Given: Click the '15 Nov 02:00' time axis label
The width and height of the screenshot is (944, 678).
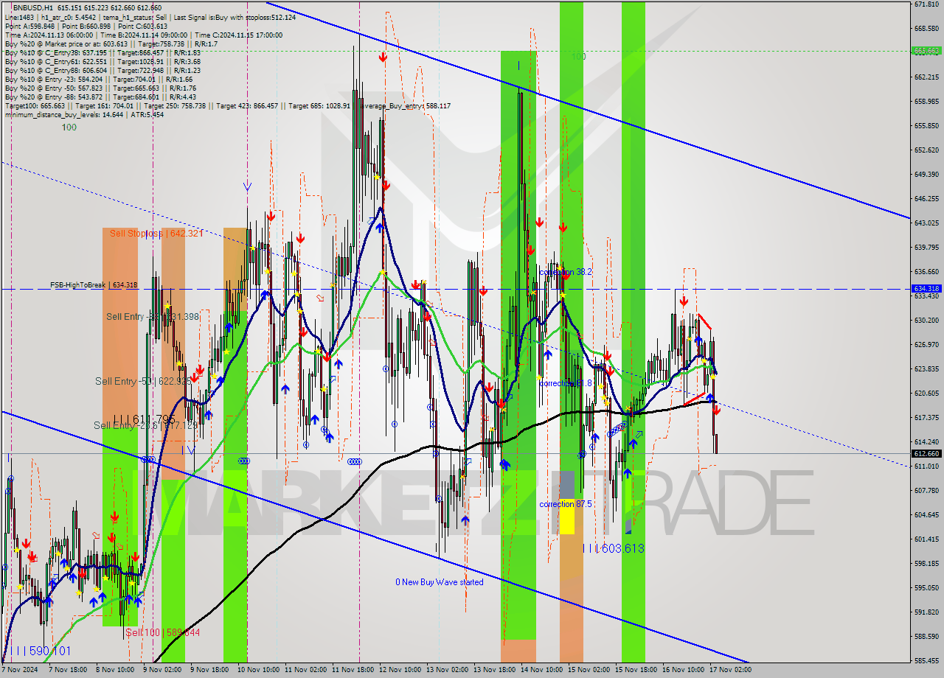Looking at the screenshot, I should 589,670.
